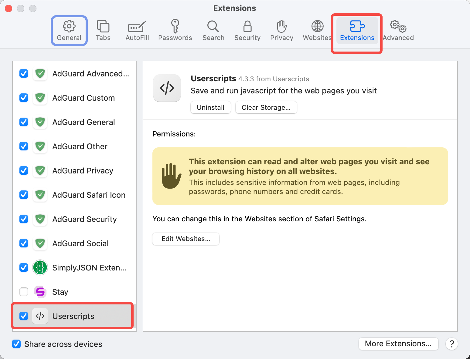This screenshot has width=470, height=359.
Task: Select the SimplyJSON Exten… row label
Action: tap(89, 268)
